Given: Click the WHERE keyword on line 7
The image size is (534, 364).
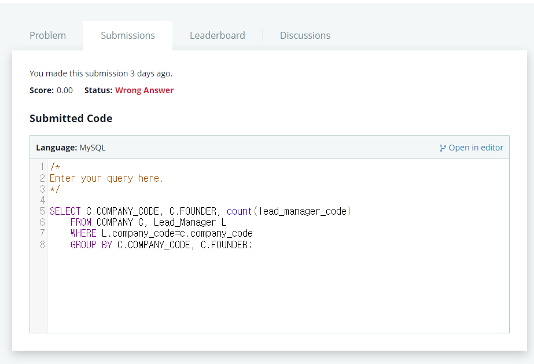Looking at the screenshot, I should click(83, 233).
